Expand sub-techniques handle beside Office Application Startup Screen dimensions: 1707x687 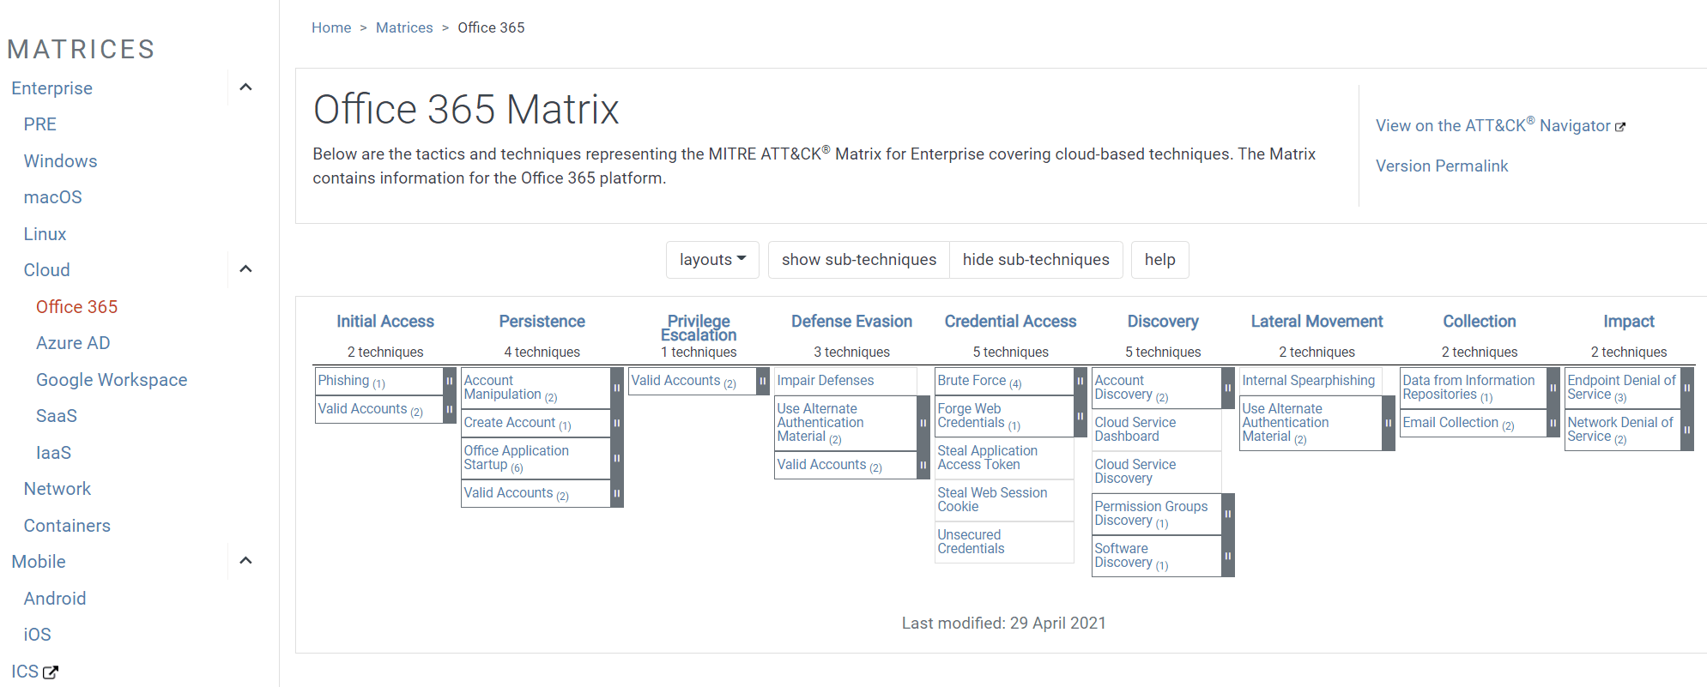point(616,458)
